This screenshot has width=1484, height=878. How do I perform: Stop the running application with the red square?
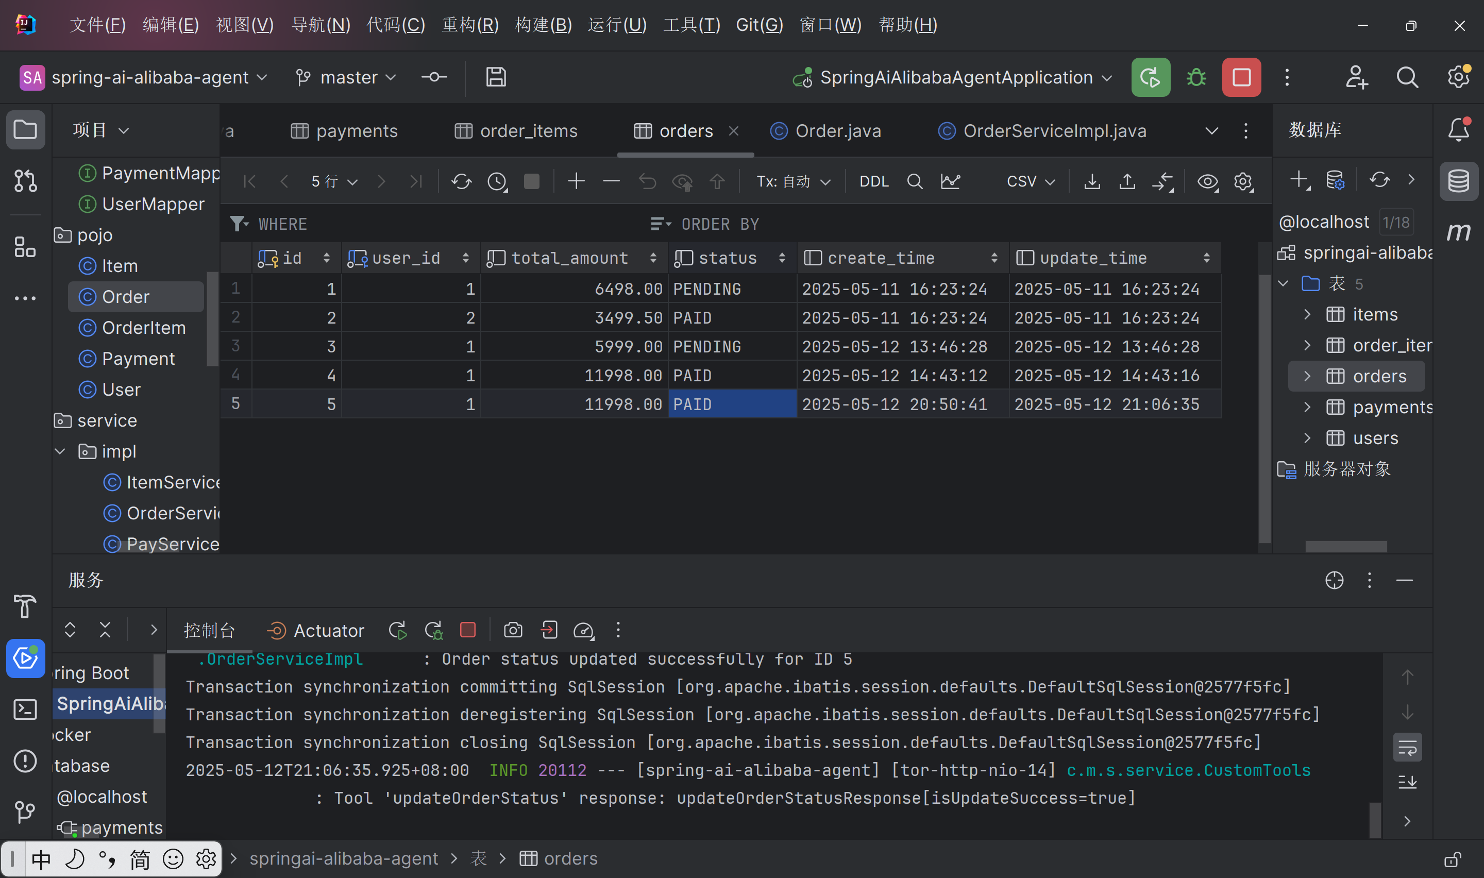point(1241,77)
